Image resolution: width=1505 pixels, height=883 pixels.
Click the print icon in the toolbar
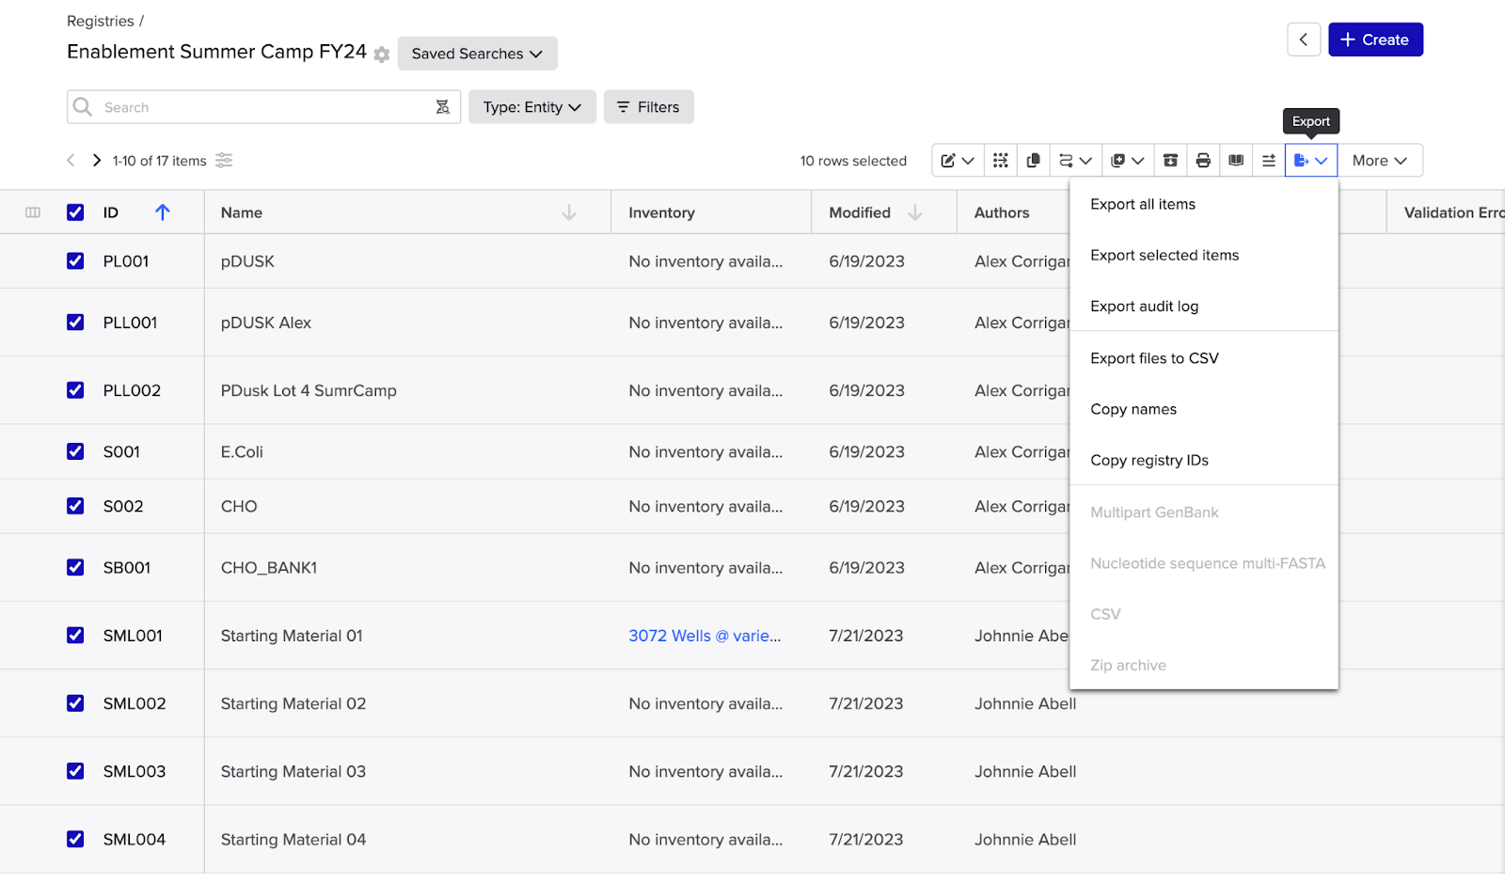(1203, 161)
